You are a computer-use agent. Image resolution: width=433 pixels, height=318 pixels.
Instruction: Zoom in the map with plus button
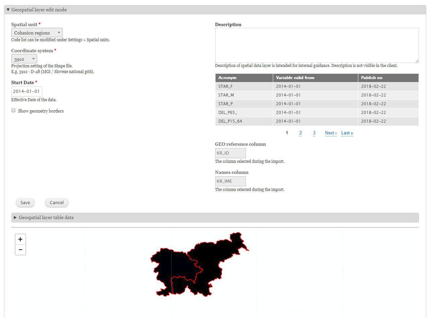(x=20, y=239)
